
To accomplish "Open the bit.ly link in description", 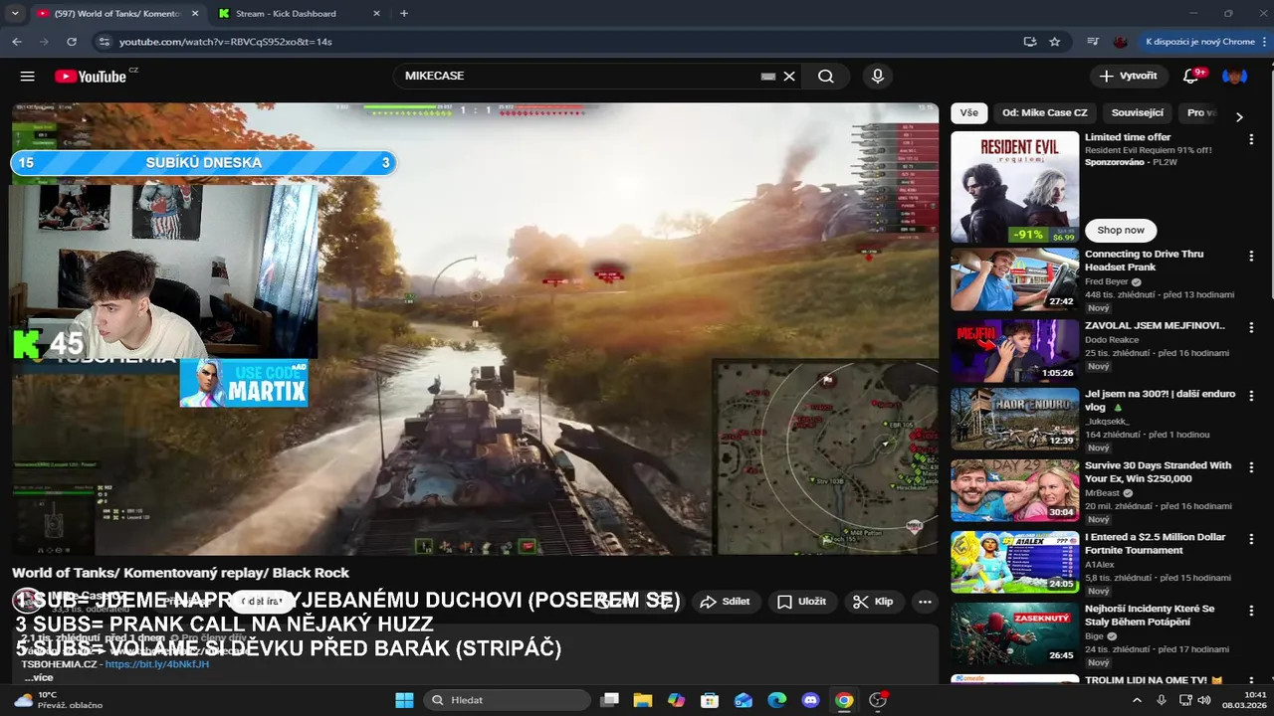I will pos(156,664).
